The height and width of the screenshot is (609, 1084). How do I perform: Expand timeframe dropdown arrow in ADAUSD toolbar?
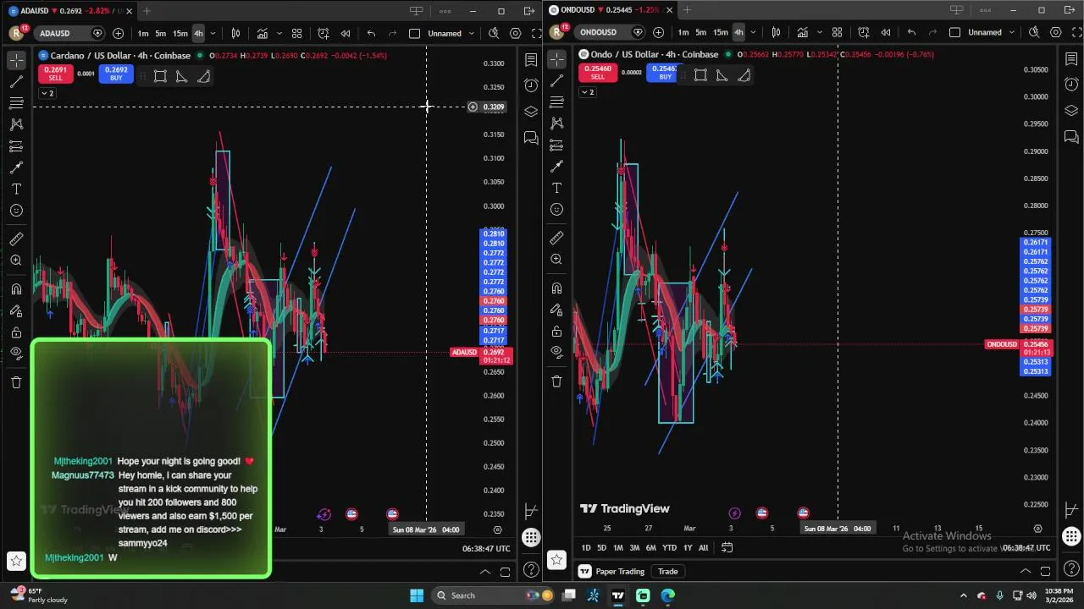point(213,33)
